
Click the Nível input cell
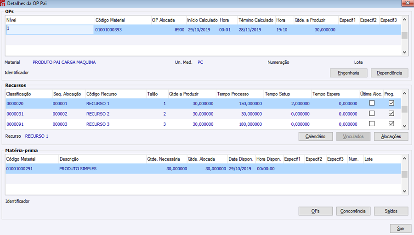pyautogui.click(x=50, y=29)
